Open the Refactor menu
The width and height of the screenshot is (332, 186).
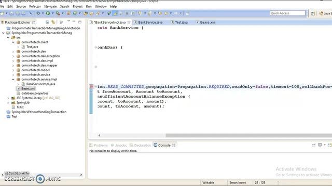coord(35,7)
